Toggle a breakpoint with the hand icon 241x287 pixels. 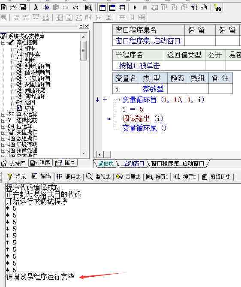click(204, 7)
